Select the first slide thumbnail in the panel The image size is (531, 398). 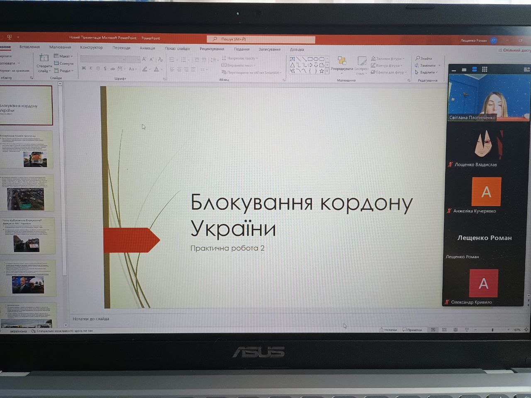click(x=26, y=105)
